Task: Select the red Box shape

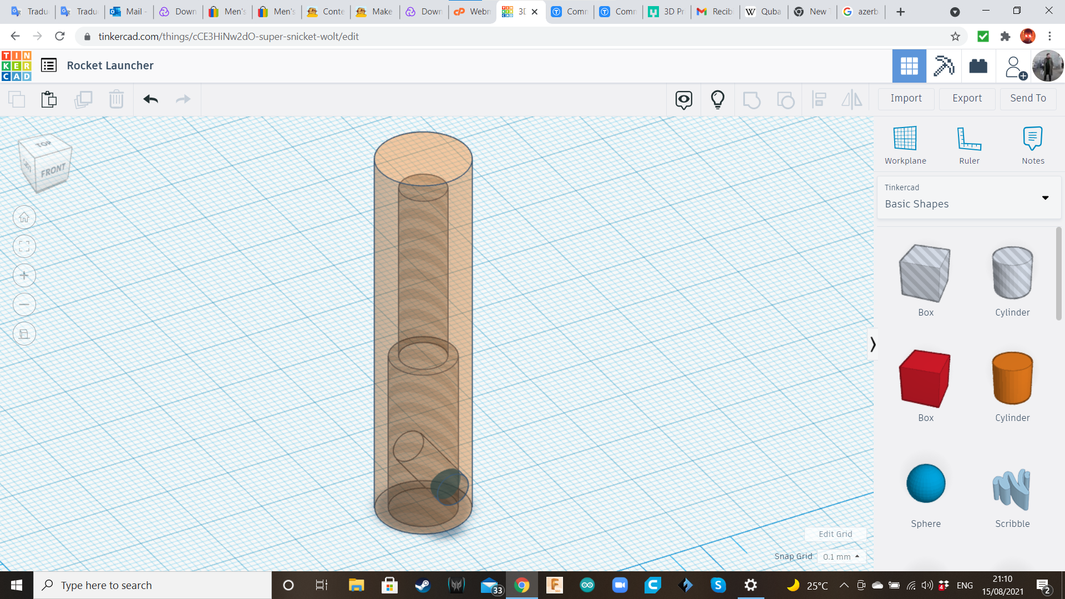Action: [x=925, y=379]
